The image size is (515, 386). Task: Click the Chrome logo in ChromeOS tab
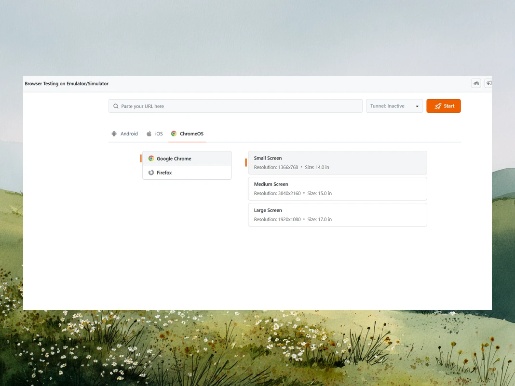[174, 133]
